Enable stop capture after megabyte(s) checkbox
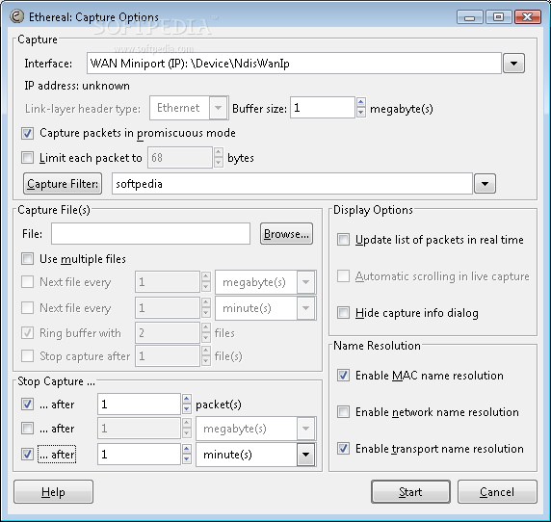This screenshot has height=522, width=551. (27, 429)
